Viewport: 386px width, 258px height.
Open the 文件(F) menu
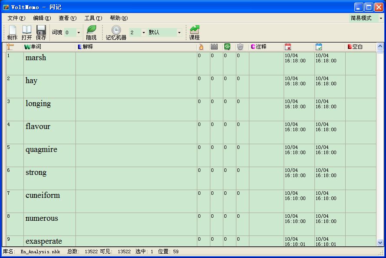tap(16, 18)
